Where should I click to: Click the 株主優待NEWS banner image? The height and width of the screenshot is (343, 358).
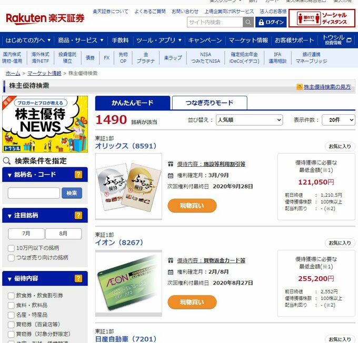pyautogui.click(x=45, y=124)
